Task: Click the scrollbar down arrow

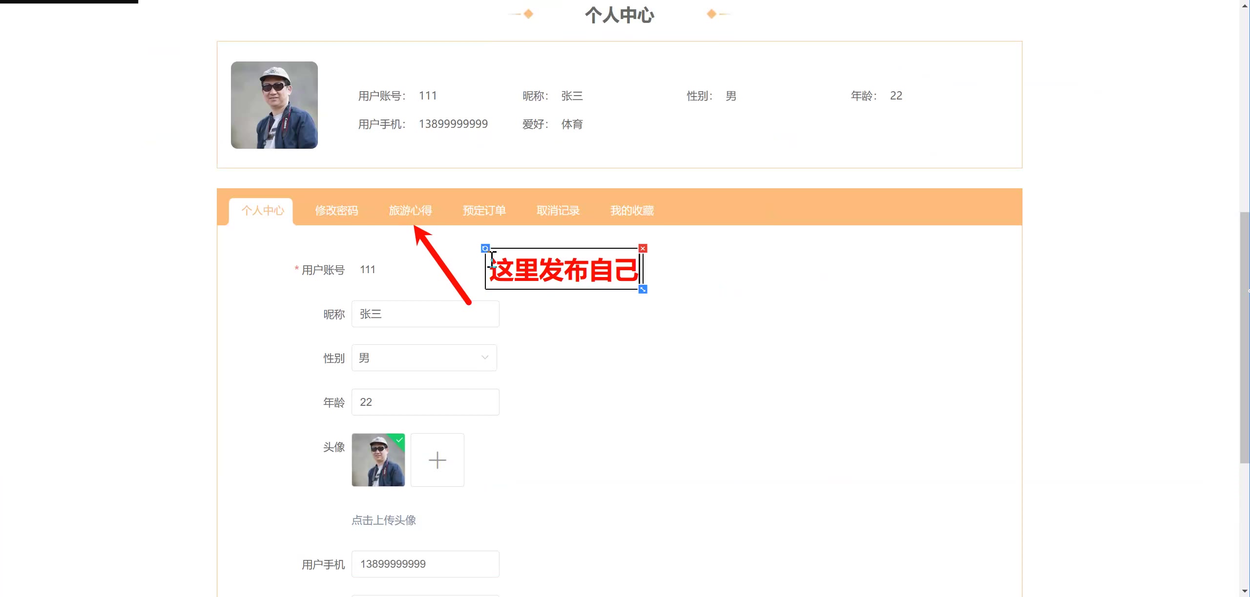Action: click(x=1245, y=592)
